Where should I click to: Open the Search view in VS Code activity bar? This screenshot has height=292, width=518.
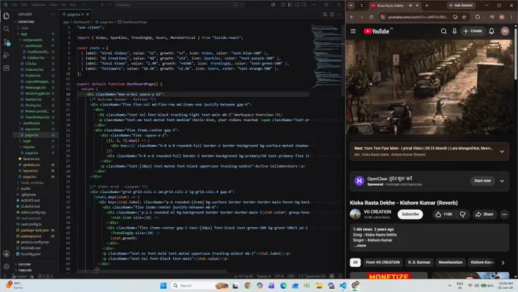click(x=6, y=29)
